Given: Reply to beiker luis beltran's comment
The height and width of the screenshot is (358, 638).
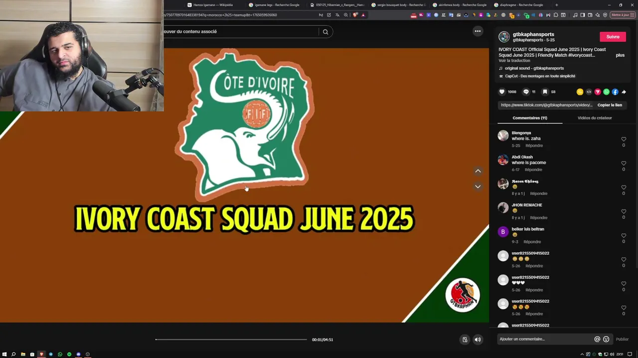Looking at the screenshot, I should coord(532,242).
